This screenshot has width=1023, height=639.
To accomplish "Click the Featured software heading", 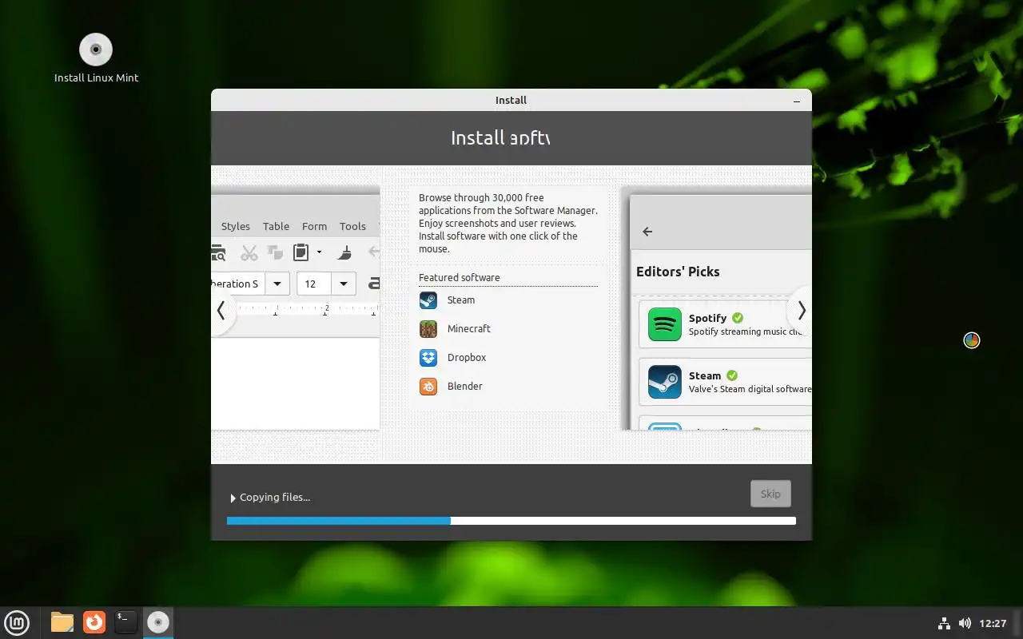I will [x=460, y=278].
